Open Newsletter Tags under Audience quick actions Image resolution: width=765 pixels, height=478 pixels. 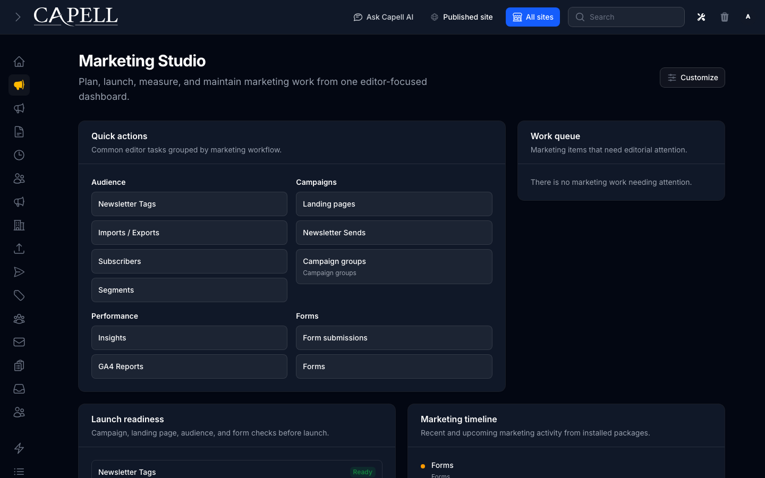pos(189,204)
